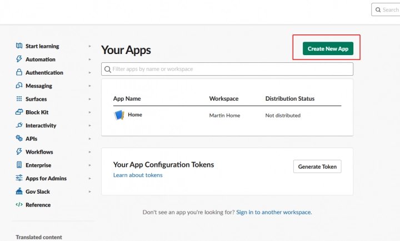This screenshot has width=400, height=241.
Task: Open the Learn about tokens link
Action: coord(138,175)
